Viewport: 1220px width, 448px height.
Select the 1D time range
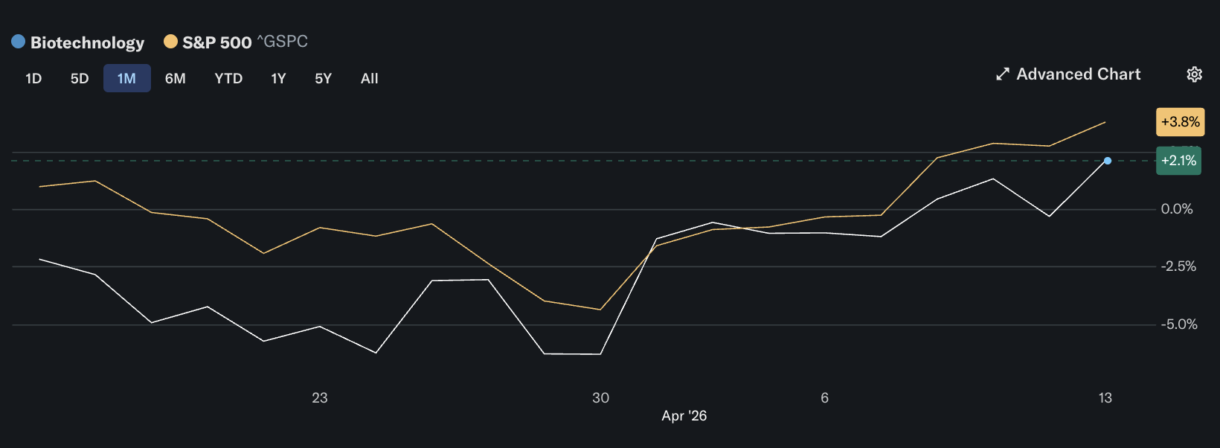(33, 78)
